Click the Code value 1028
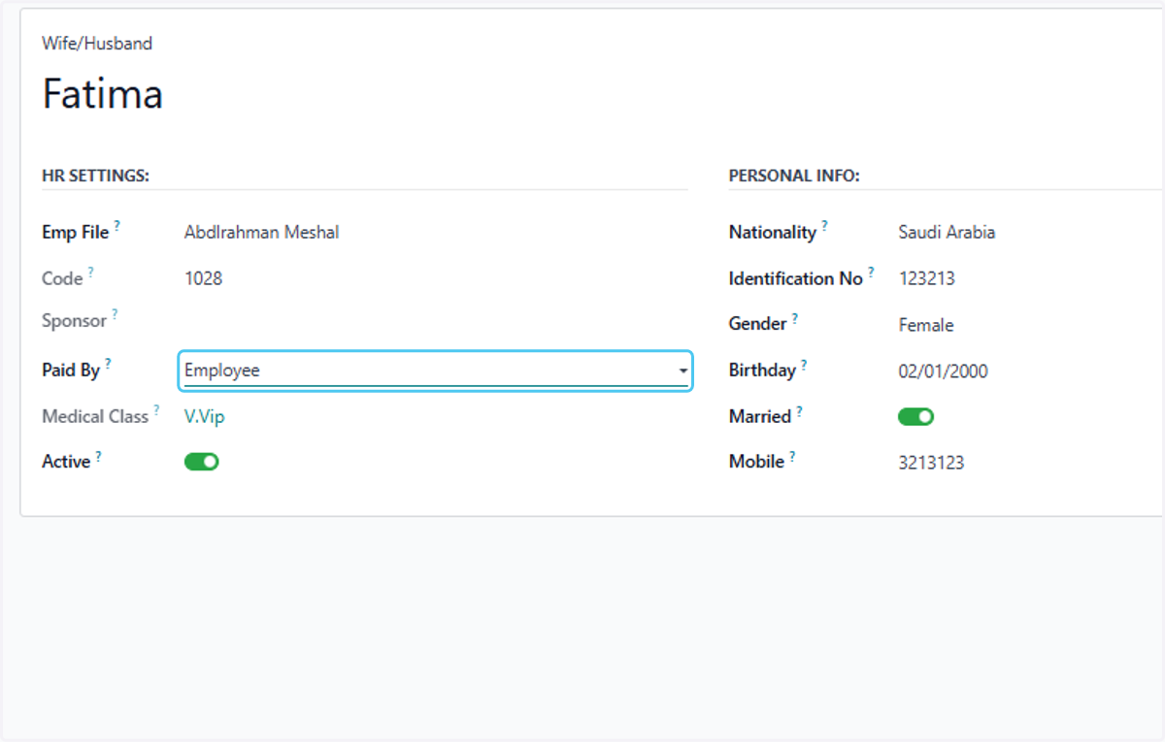Viewport: 1165px width, 742px height. pyautogui.click(x=203, y=278)
